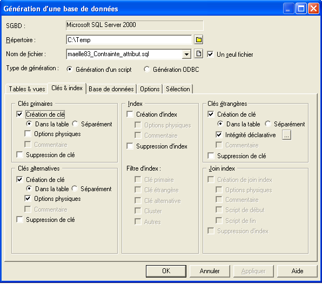The width and height of the screenshot is (322, 284).
Task: Select Génération ODBC radio option
Action: 147,69
